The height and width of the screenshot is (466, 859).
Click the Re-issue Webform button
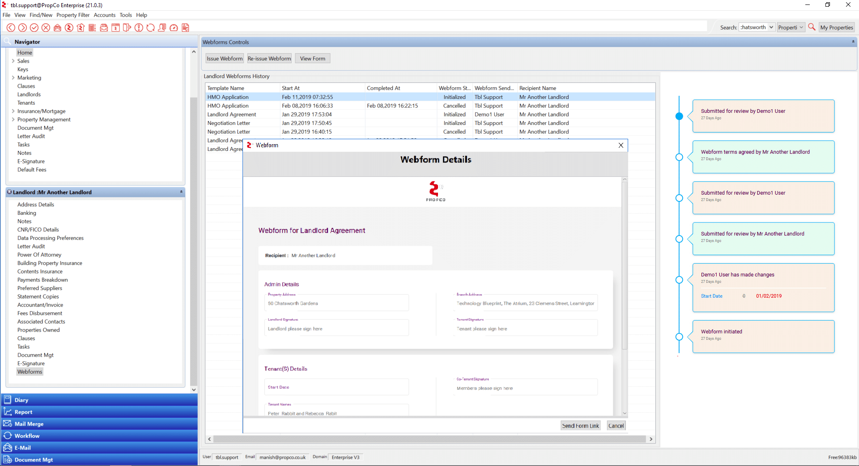pyautogui.click(x=269, y=58)
